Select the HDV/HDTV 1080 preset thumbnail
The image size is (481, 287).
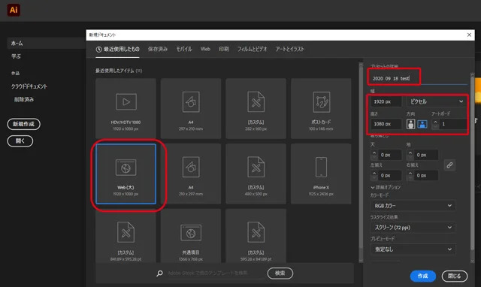pos(126,108)
